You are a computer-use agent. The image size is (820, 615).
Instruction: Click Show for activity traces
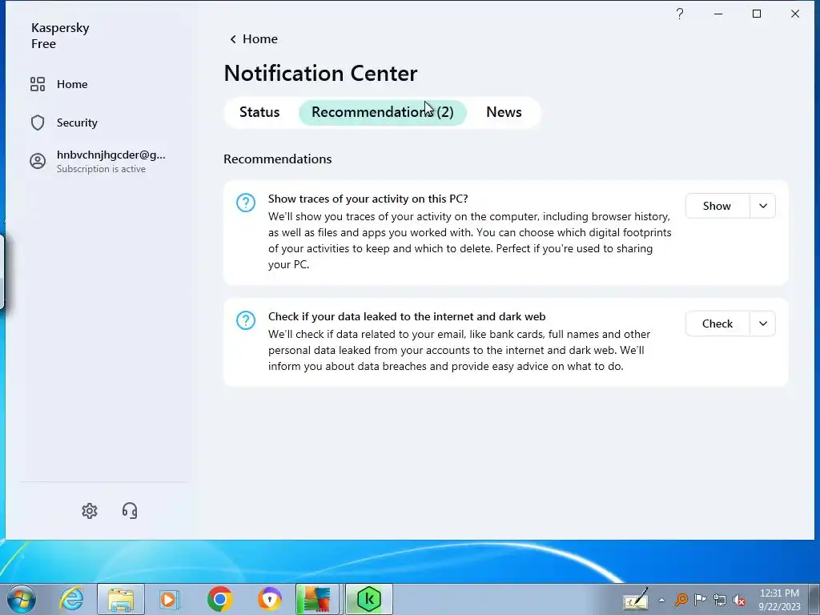coord(717,206)
